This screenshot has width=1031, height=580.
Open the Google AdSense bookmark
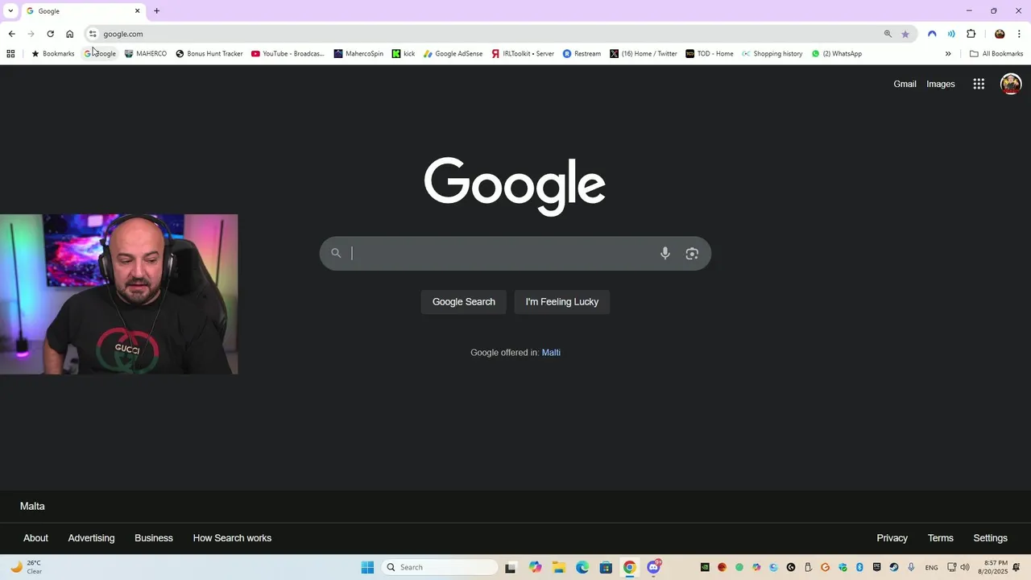pyautogui.click(x=453, y=54)
